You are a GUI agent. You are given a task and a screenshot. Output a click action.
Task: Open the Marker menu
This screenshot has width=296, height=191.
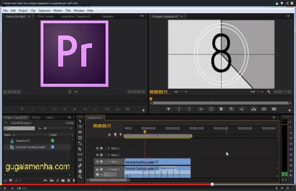click(x=58, y=10)
